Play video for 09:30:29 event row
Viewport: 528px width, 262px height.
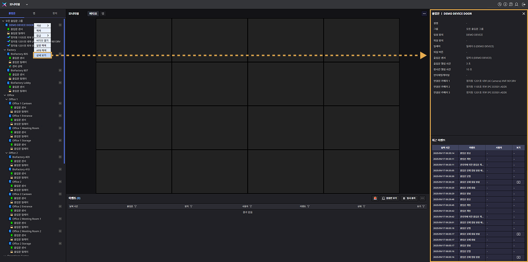[x=518, y=182]
